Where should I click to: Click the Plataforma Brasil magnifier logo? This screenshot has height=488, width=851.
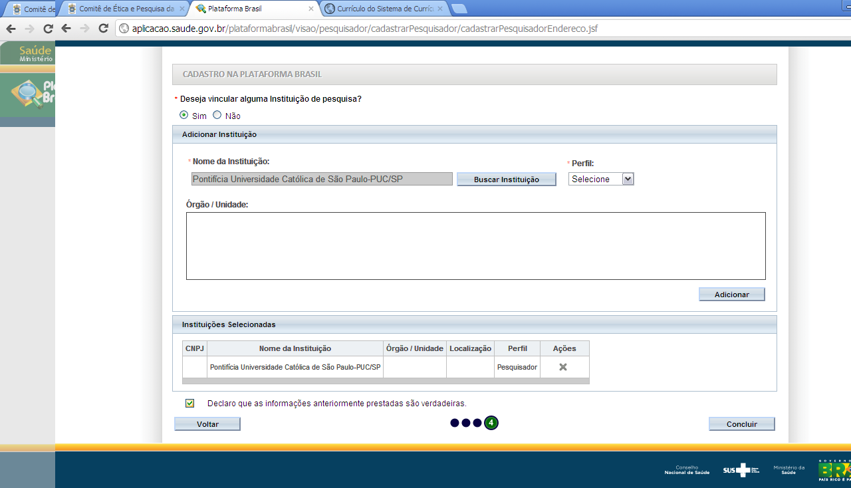coord(27,95)
